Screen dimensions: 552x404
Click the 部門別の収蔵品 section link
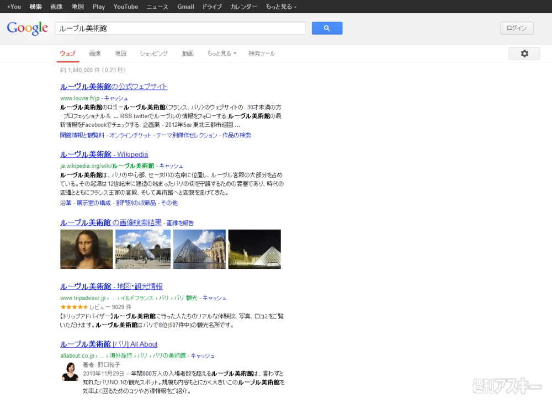click(136, 203)
